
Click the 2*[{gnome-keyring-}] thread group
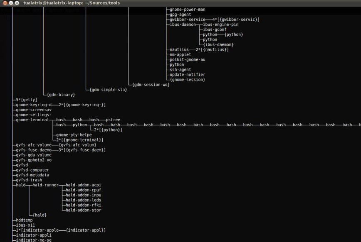click(x=82, y=105)
